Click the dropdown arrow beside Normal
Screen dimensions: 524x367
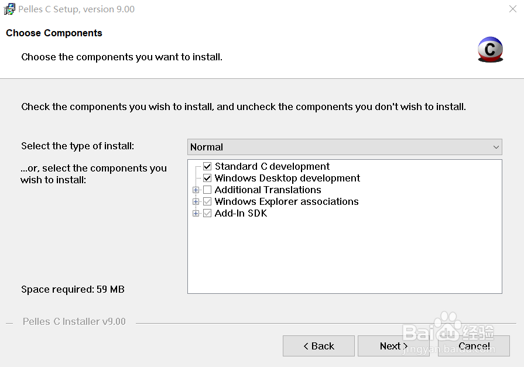(496, 147)
